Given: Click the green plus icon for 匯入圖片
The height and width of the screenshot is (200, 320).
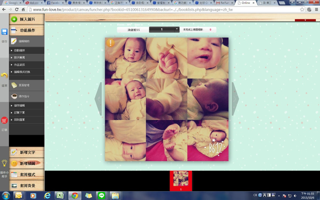Looking at the screenshot, I should click(x=14, y=19).
